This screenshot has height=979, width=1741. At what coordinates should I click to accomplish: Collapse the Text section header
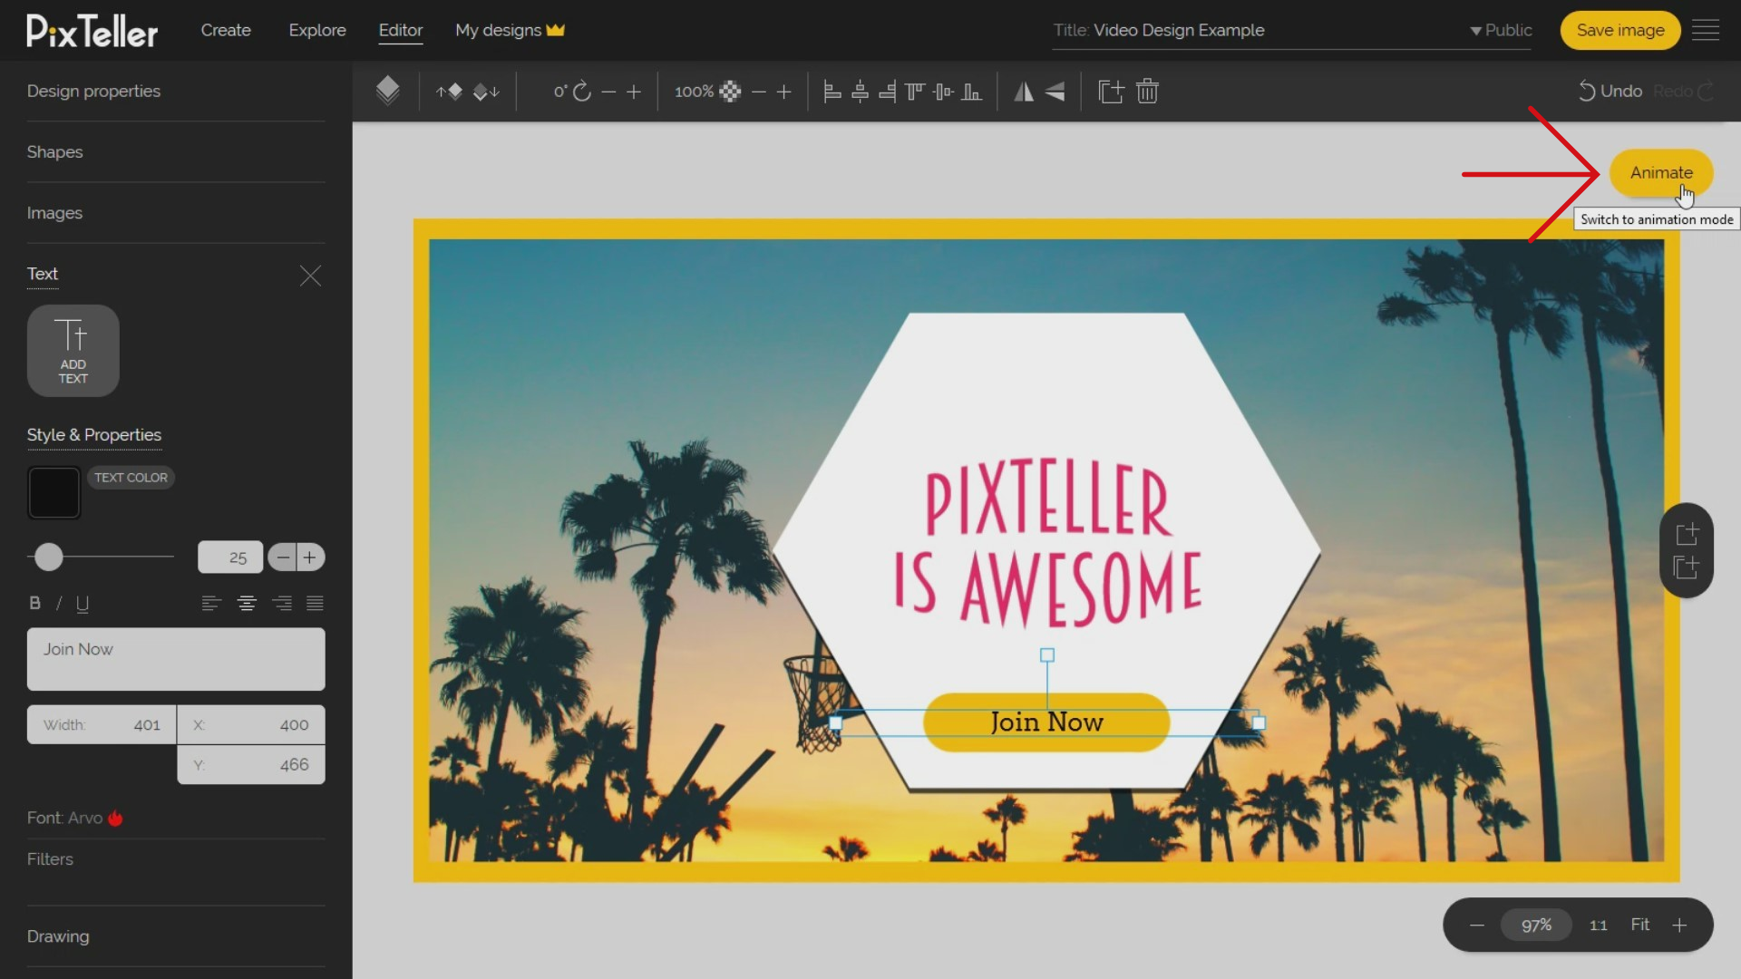43,274
